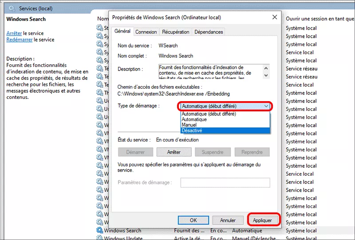Go to the Dépendances tab

[209, 32]
